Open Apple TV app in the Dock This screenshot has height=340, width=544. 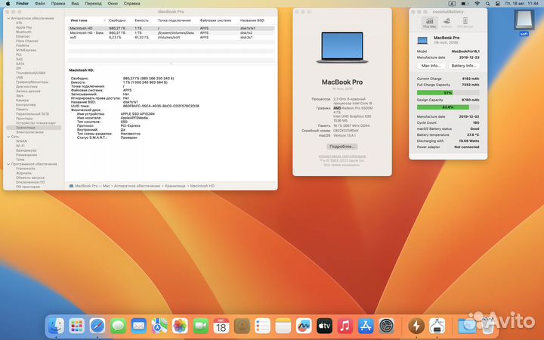[x=324, y=326]
